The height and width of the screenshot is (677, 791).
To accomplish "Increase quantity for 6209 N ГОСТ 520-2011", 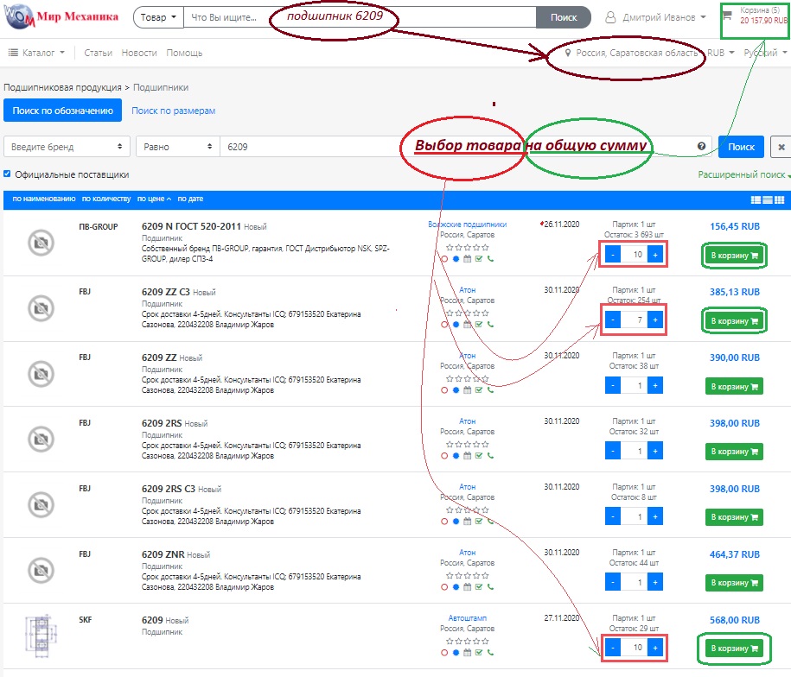I will pyautogui.click(x=654, y=255).
